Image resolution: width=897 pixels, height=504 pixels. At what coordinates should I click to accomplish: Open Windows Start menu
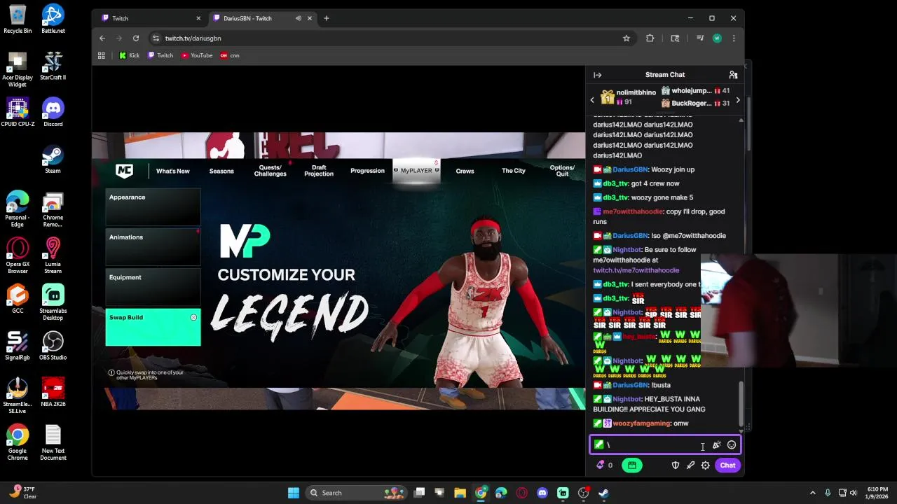294,493
